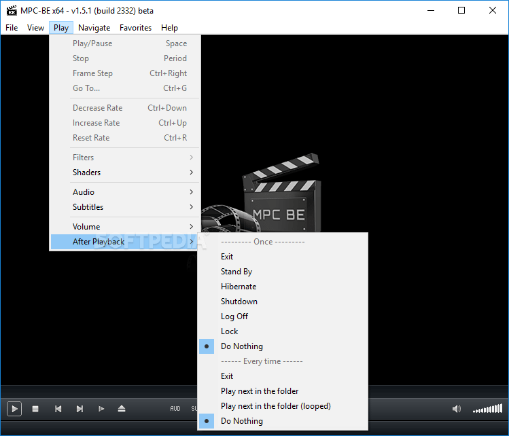Screen dimensions: 509x436
Task: Click the Stop button in the control bar
Action: [35, 409]
